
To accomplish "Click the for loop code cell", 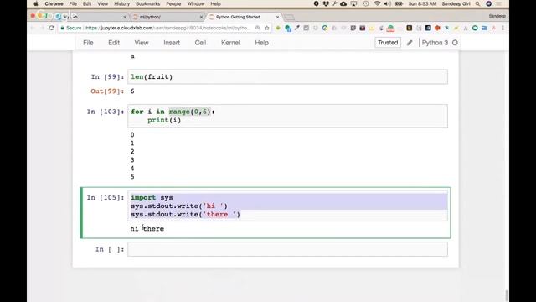I will [x=287, y=116].
